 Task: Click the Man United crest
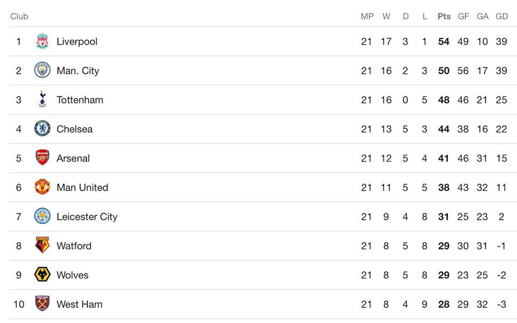(x=42, y=187)
